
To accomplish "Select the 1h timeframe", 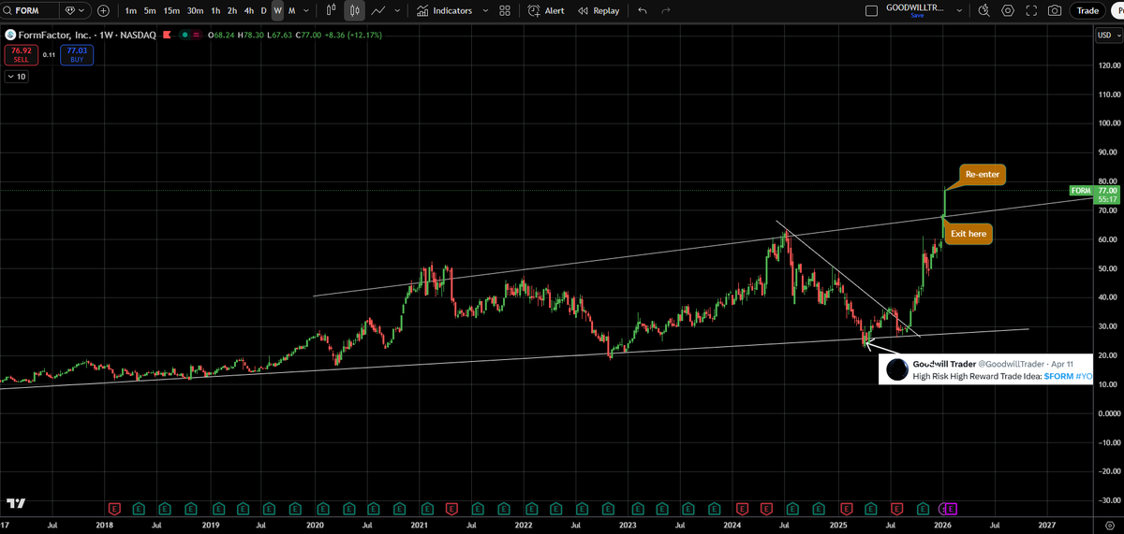I will [215, 11].
